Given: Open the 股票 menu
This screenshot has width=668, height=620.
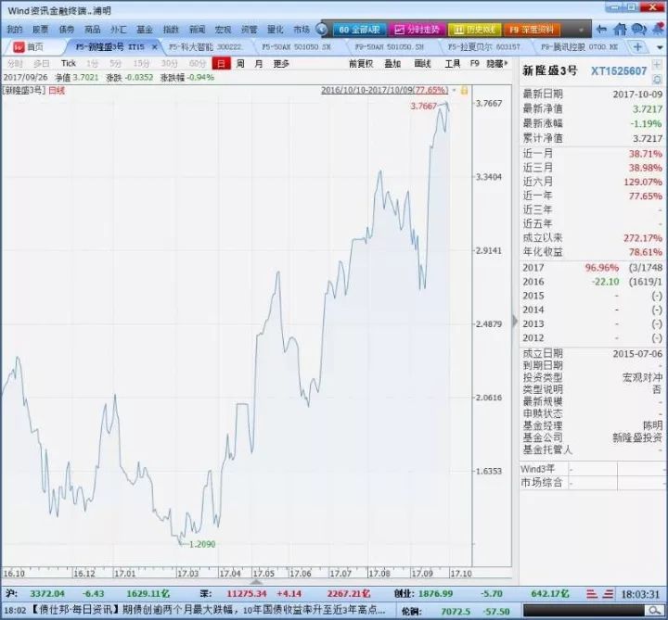Looking at the screenshot, I should (40, 30).
